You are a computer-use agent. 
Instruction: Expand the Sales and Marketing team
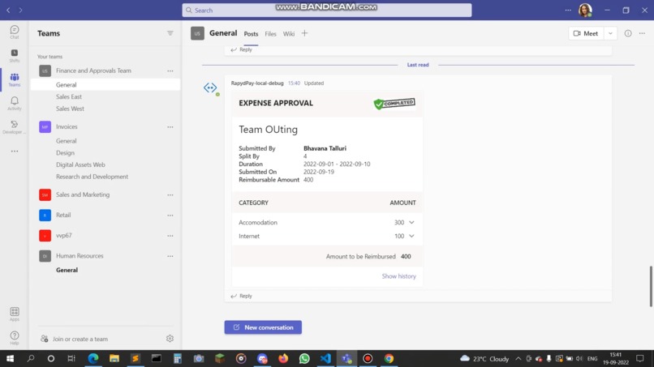[83, 194]
